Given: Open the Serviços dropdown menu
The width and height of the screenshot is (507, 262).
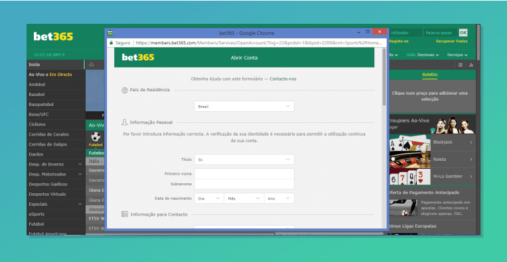Looking at the screenshot, I should click(457, 55).
